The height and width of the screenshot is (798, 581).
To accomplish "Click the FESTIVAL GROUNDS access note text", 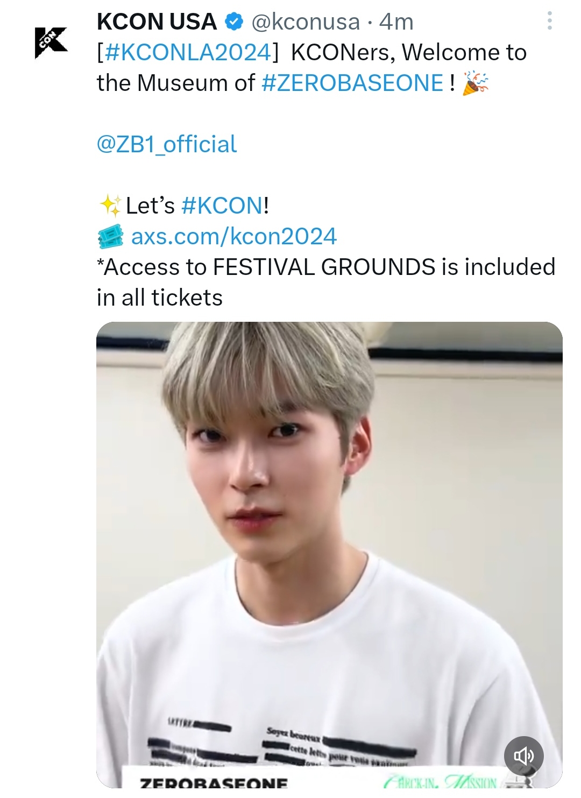I will coord(326,282).
